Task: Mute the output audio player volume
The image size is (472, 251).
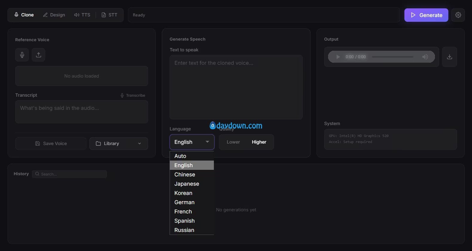Action: [425, 57]
